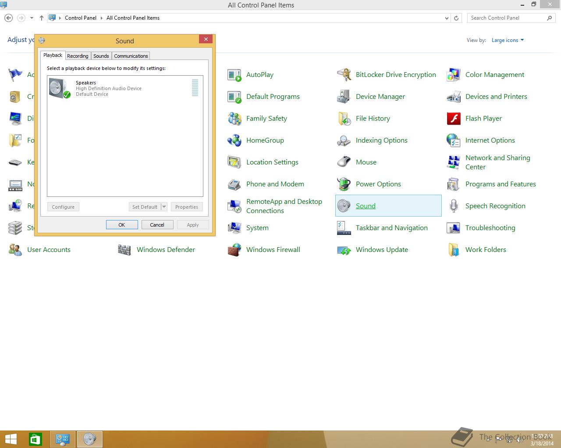Open the Mouse icon
The image size is (561, 448).
(344, 162)
